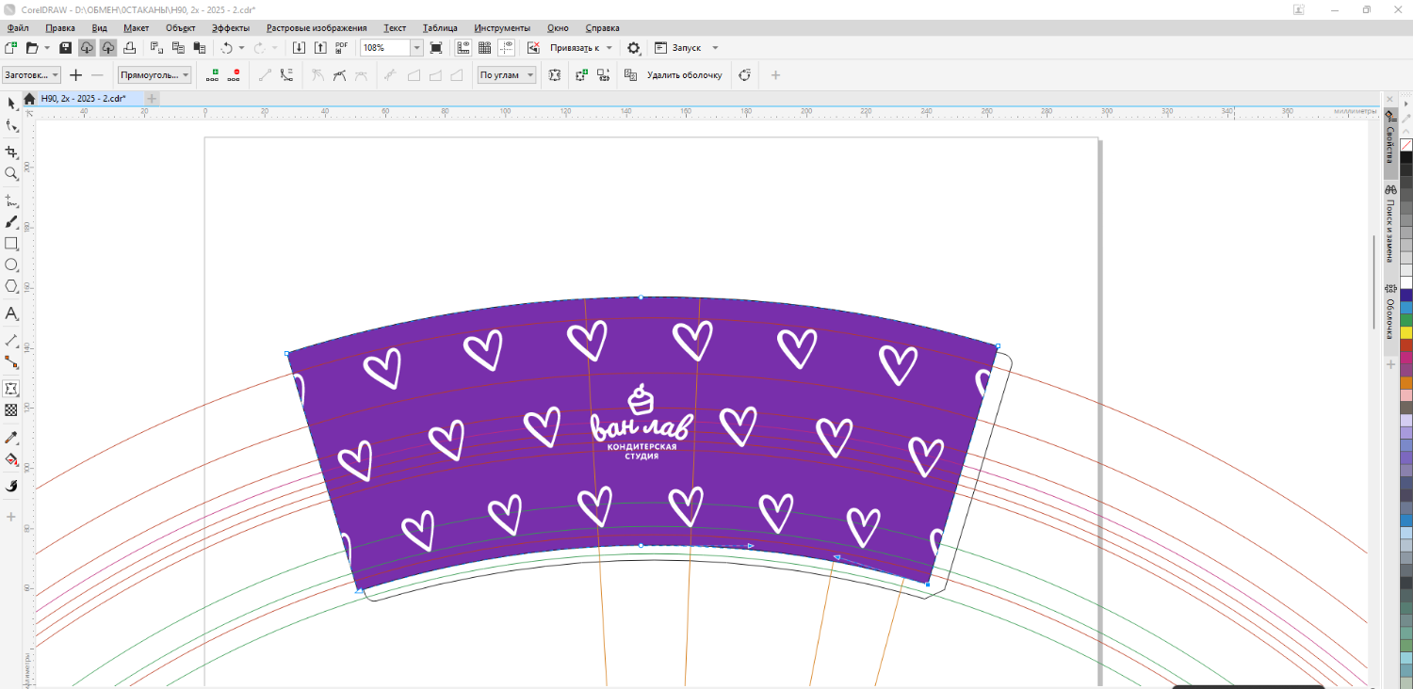This screenshot has width=1413, height=689.
Task: Select the Interactive Fill bucket tool
Action: pos(11,460)
